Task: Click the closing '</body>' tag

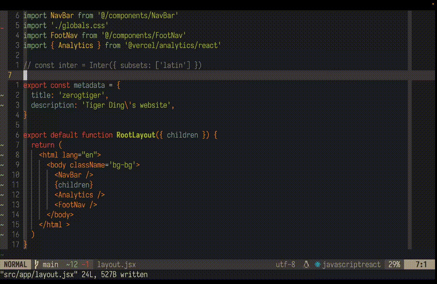Action: point(60,215)
